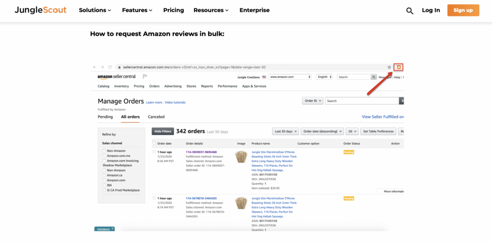Click the browser address bar URL
Image resolution: width=492 pixels, height=243 pixels.
[195, 67]
